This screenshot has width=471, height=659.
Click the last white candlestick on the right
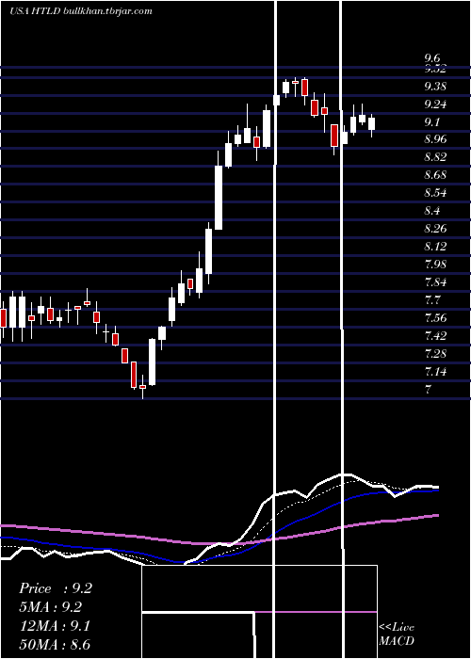[x=371, y=124]
